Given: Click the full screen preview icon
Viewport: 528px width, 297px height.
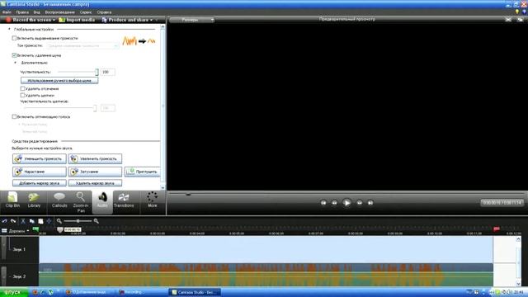Looking at the screenshot, I should [508, 20].
